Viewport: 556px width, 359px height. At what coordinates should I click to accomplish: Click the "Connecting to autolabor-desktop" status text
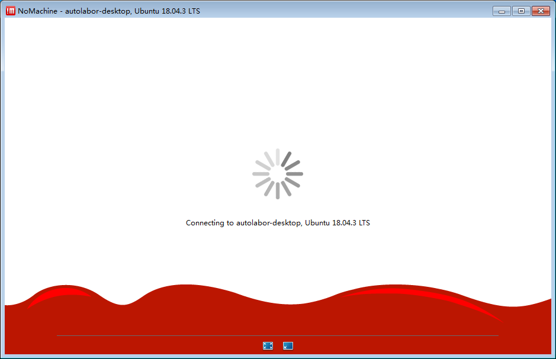[x=277, y=223]
